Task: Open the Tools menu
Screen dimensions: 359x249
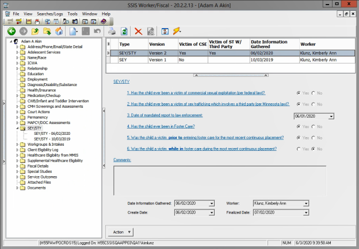Action: [72, 14]
